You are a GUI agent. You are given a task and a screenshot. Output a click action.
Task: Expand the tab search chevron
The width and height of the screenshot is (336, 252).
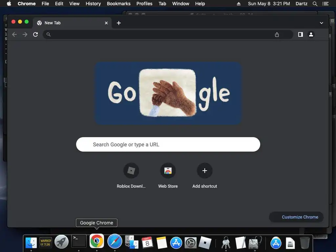tap(322, 23)
